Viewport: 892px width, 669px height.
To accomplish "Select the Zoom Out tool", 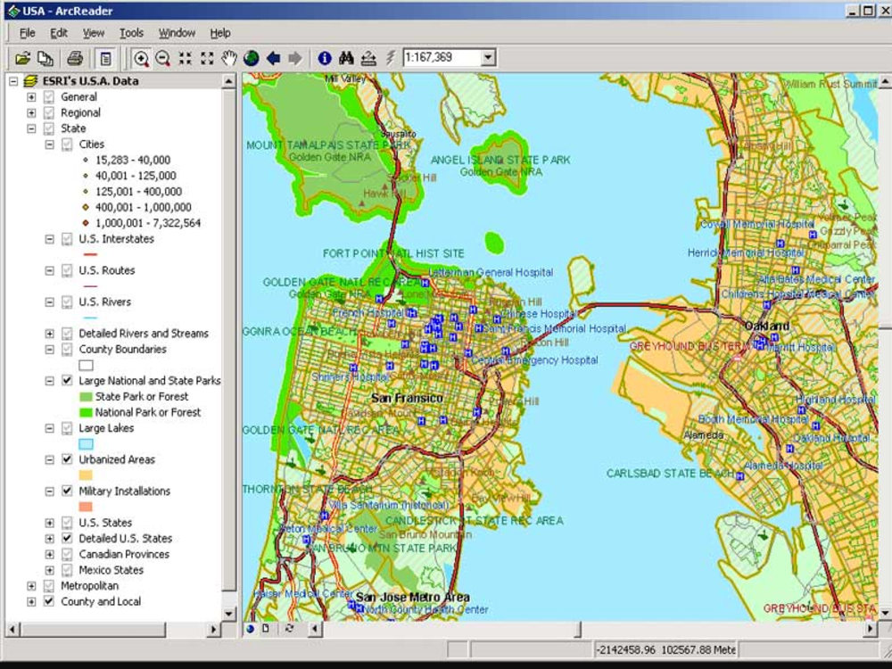I will 163,57.
